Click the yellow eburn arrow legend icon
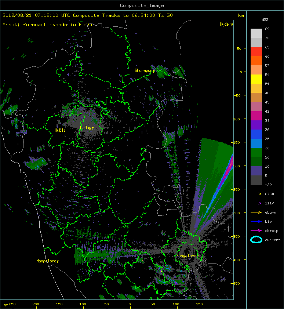284x309 pixels. 256,212
